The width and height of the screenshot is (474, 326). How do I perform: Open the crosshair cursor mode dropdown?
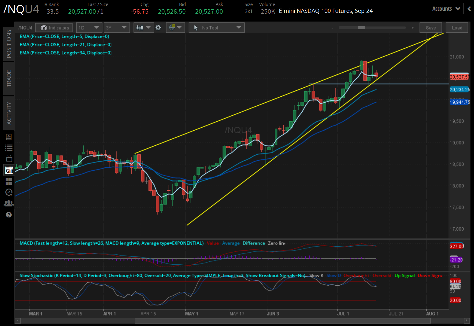click(x=175, y=28)
